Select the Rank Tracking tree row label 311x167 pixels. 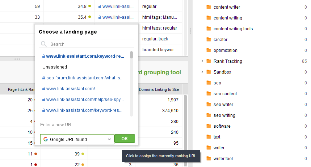coord(228,61)
